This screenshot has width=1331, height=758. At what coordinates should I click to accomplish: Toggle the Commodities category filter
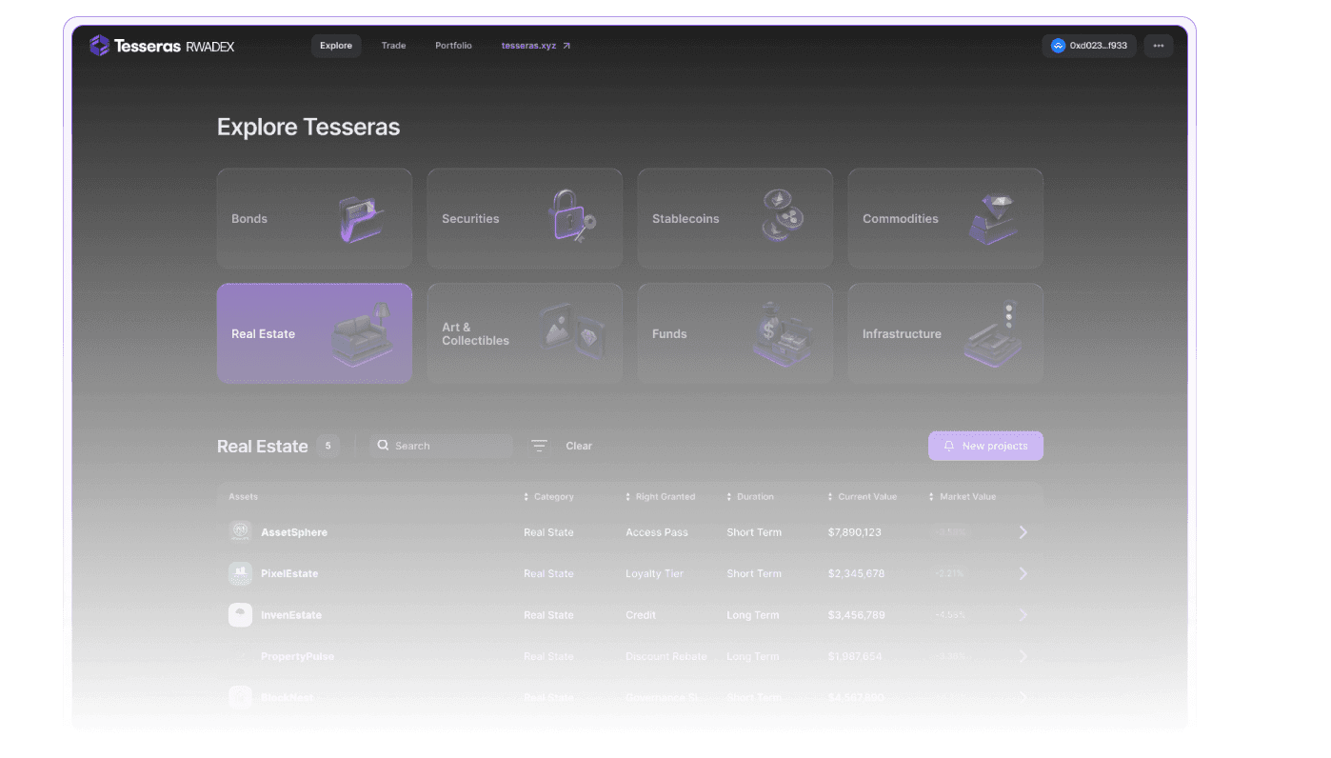(x=944, y=218)
